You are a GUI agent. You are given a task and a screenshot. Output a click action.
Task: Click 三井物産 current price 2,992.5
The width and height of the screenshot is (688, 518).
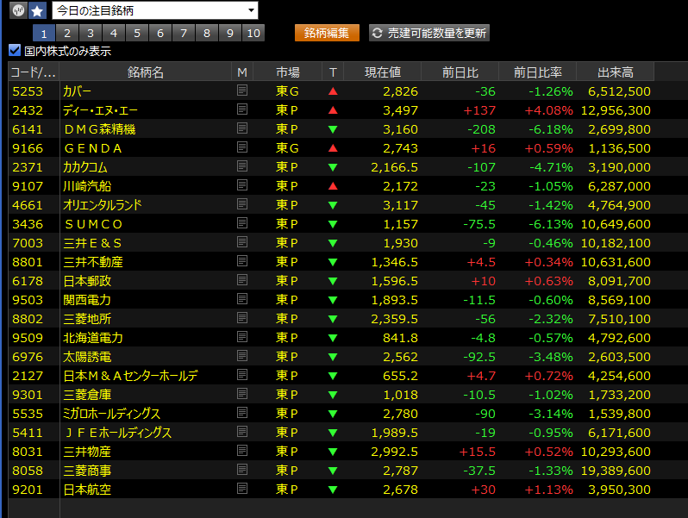tap(395, 452)
